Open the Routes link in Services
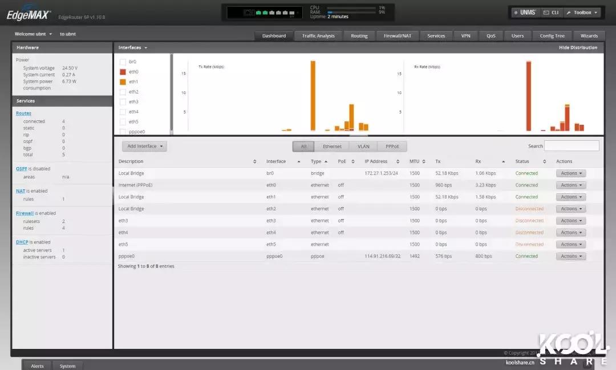 [x=23, y=113]
